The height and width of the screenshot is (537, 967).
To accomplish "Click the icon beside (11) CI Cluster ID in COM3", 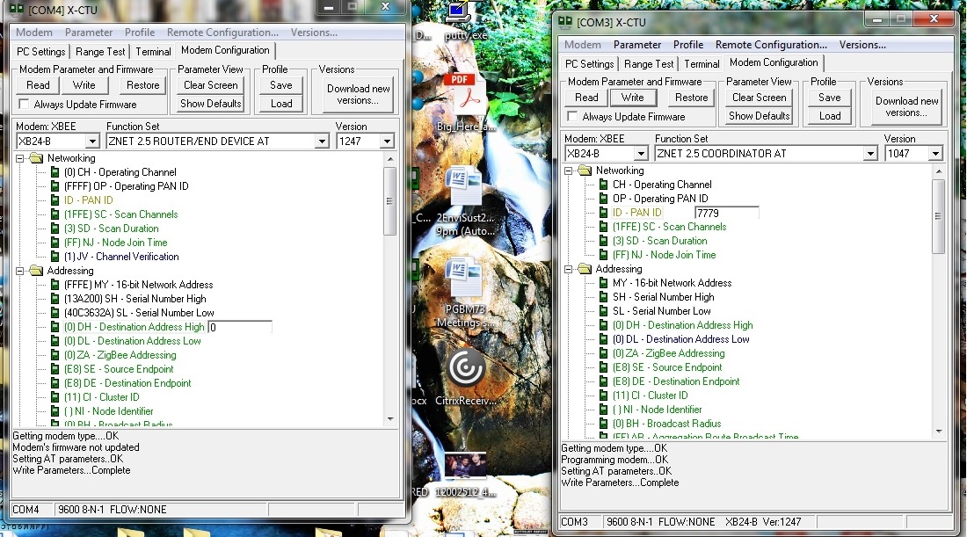I will tap(604, 395).
